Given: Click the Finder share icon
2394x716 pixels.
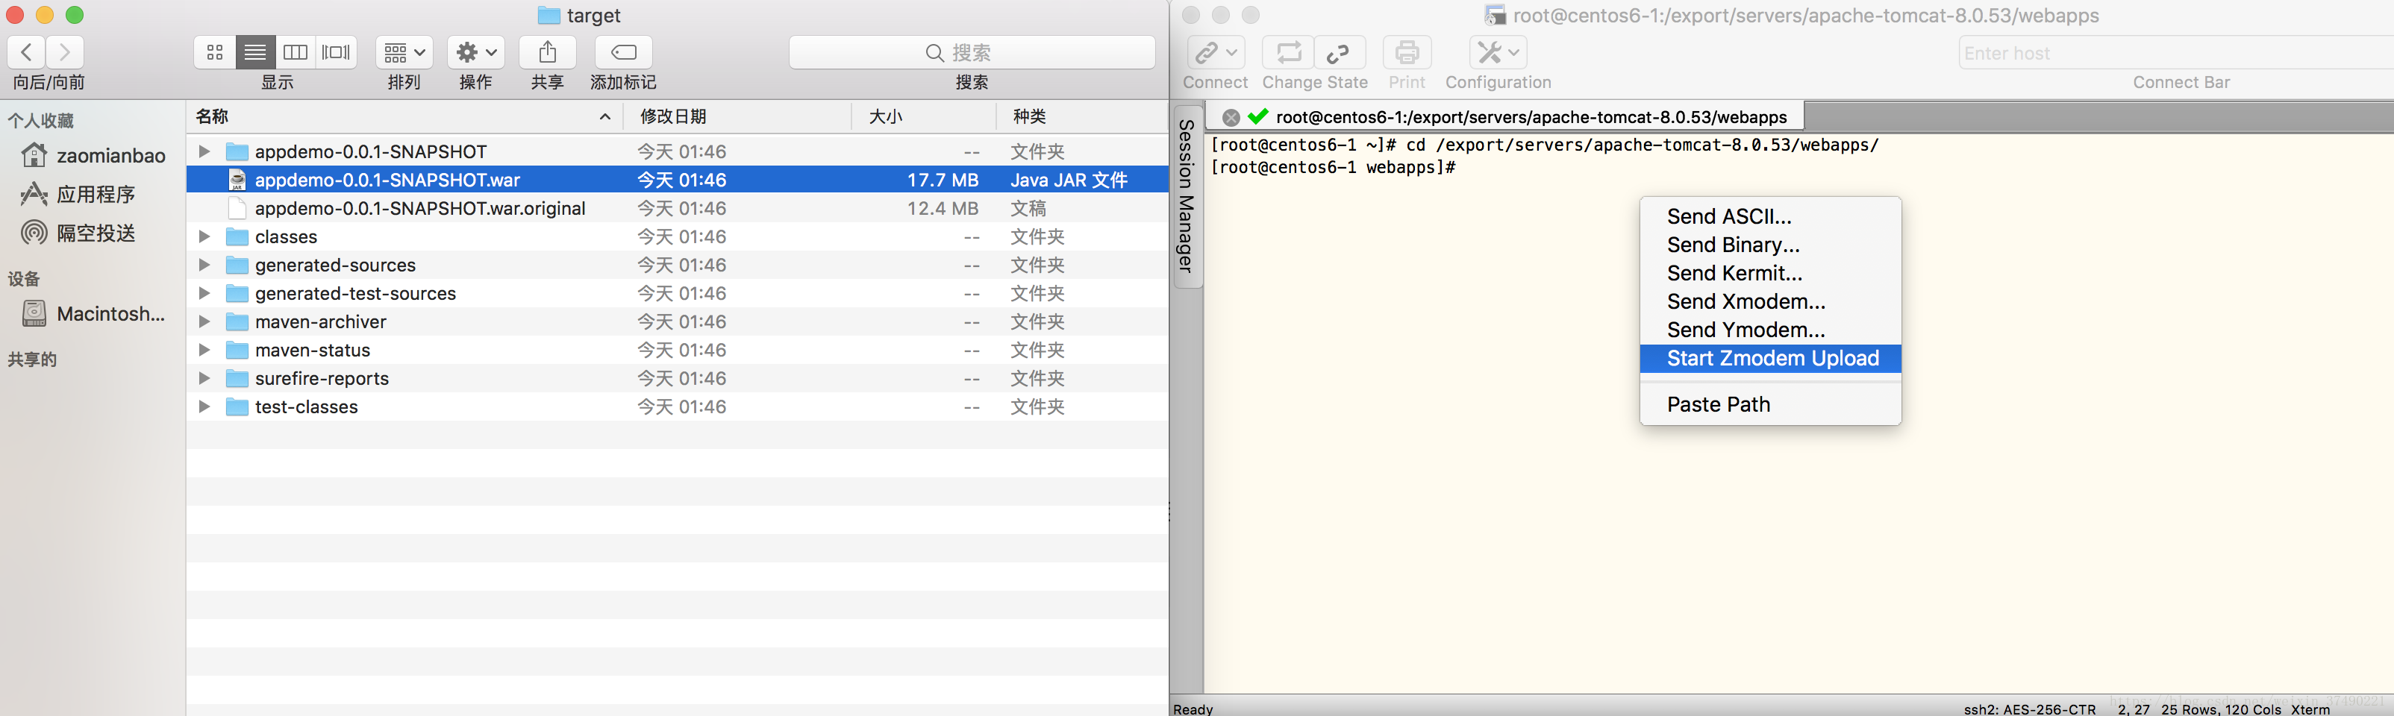Looking at the screenshot, I should (x=548, y=52).
